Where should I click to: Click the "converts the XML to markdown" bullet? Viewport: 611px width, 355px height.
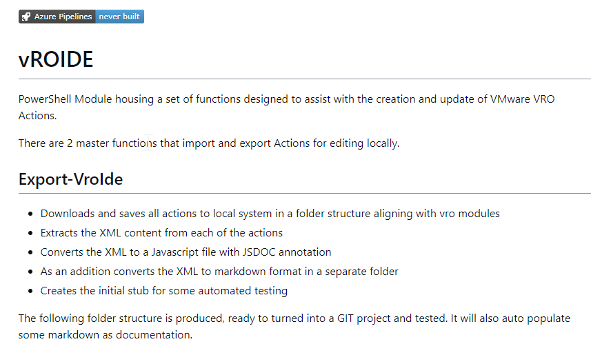(x=219, y=272)
